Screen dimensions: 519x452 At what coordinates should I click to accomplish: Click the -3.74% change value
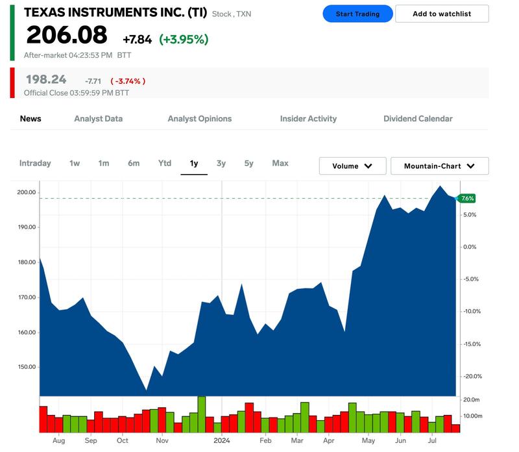(128, 81)
